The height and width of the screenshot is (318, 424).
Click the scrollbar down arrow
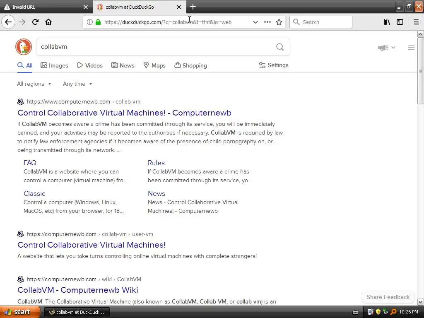[x=421, y=302]
